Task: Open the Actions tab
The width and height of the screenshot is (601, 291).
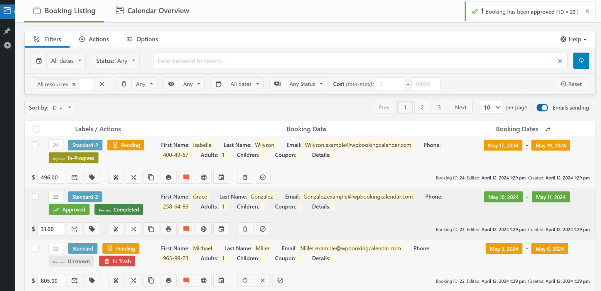Action: pyautogui.click(x=94, y=39)
